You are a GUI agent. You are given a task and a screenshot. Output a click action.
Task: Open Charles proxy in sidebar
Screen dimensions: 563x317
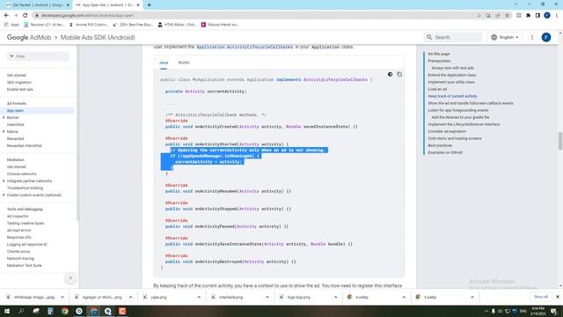[18, 251]
